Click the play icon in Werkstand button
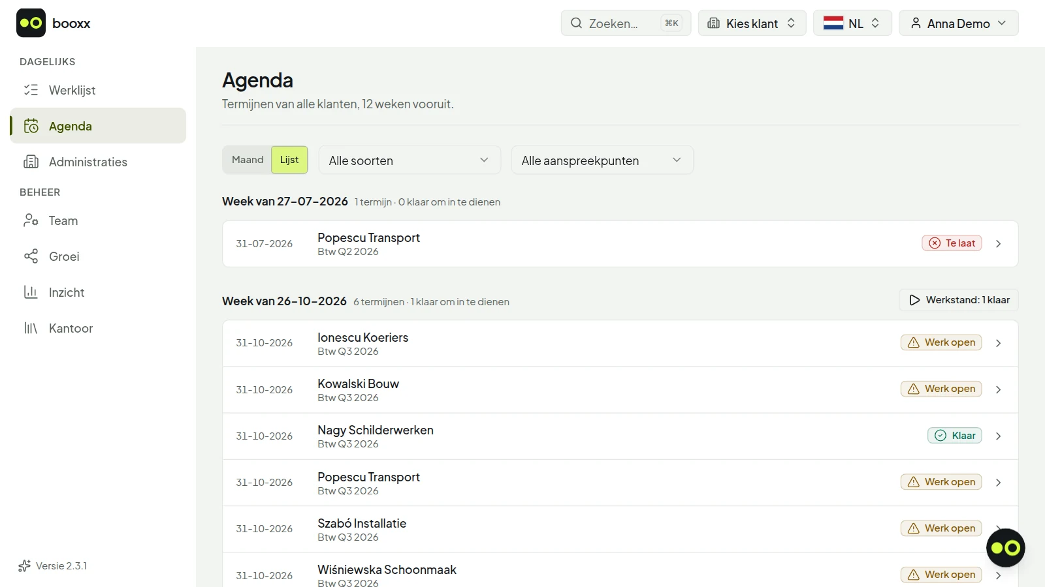Screen dimensions: 1045x587 [914, 300]
